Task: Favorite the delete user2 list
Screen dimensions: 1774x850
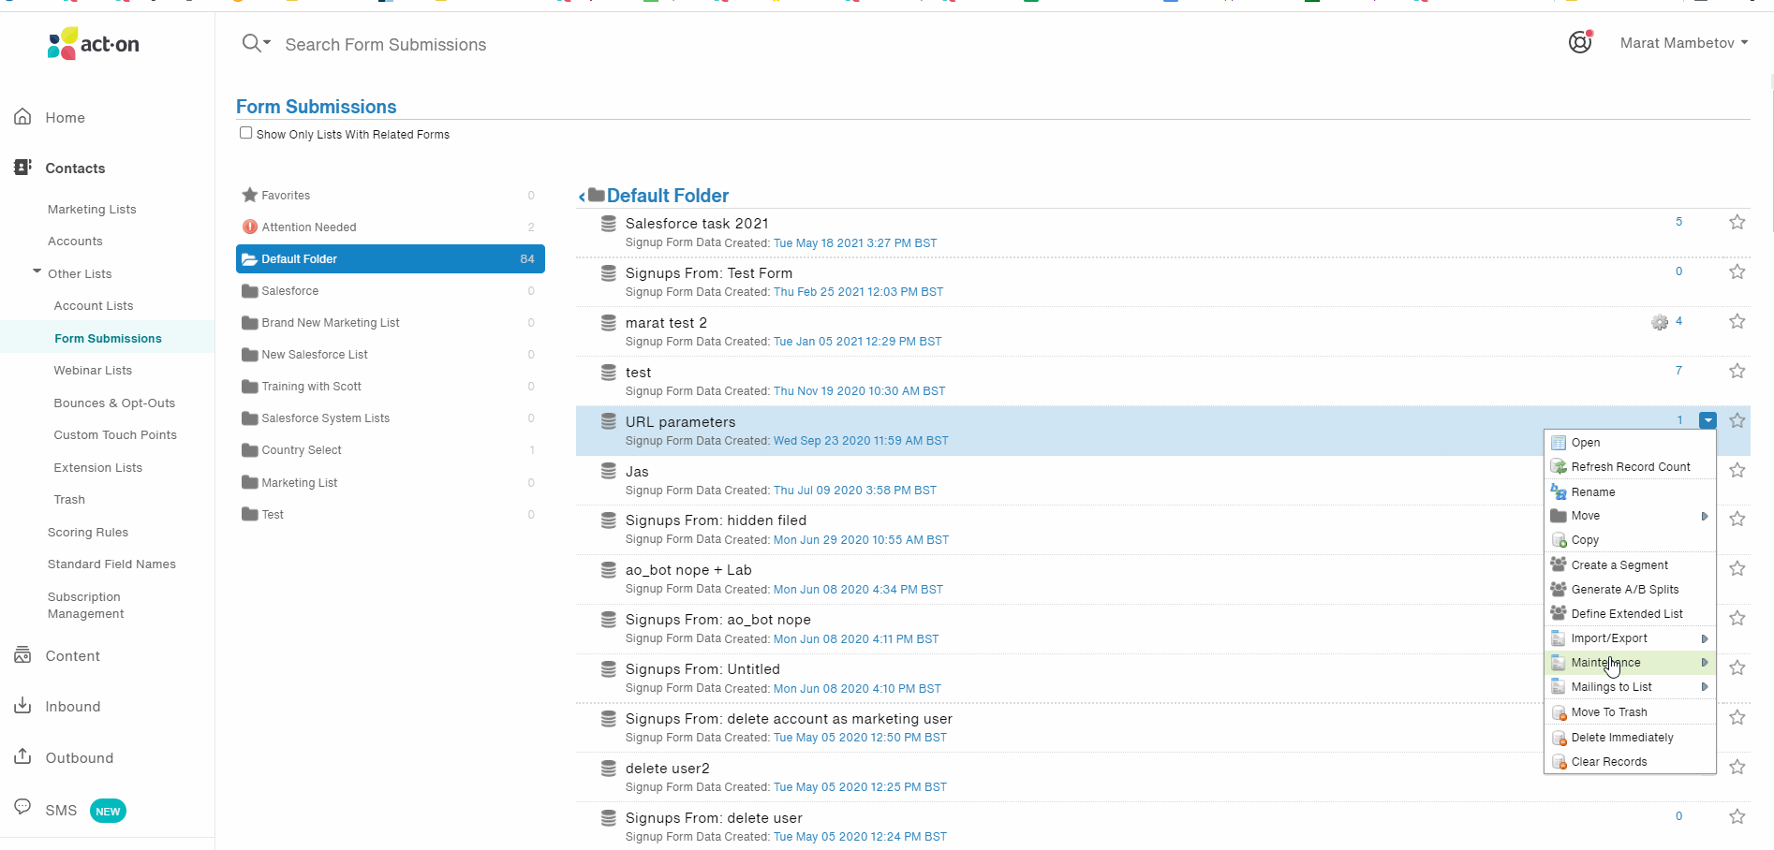Action: (1737, 767)
